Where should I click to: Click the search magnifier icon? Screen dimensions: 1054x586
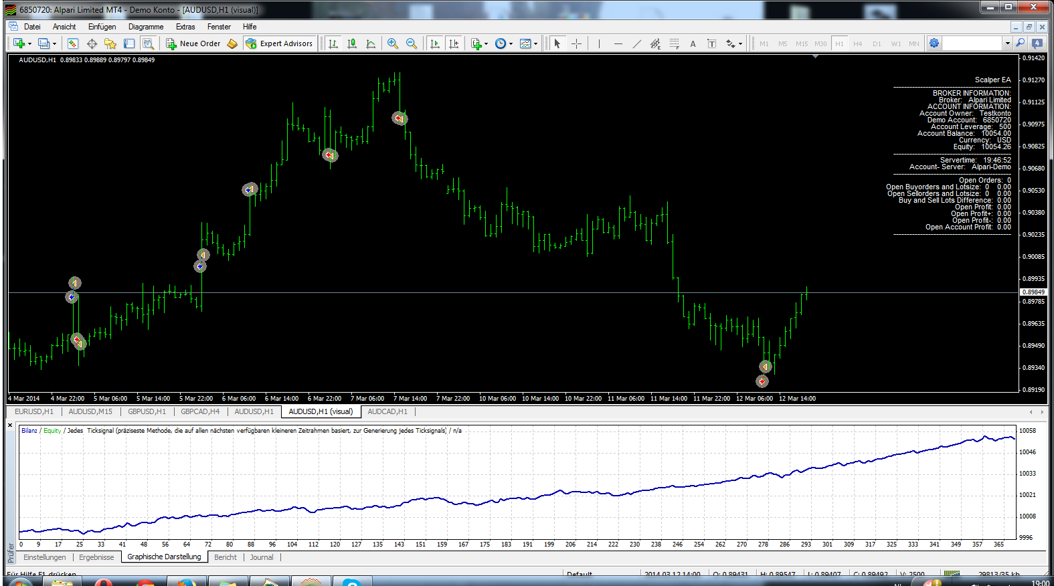click(1021, 43)
